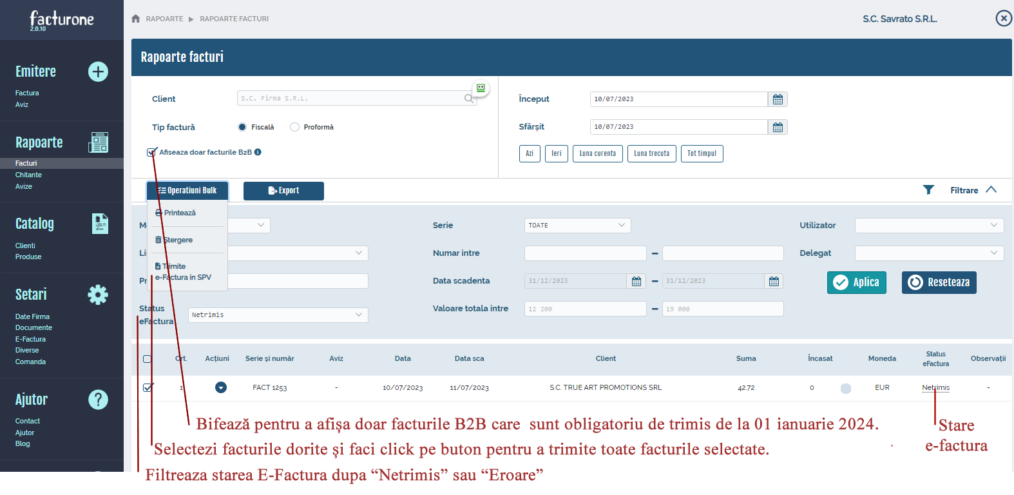This screenshot has width=1014, height=495.
Task: Open the Delegat dropdown
Action: (929, 253)
